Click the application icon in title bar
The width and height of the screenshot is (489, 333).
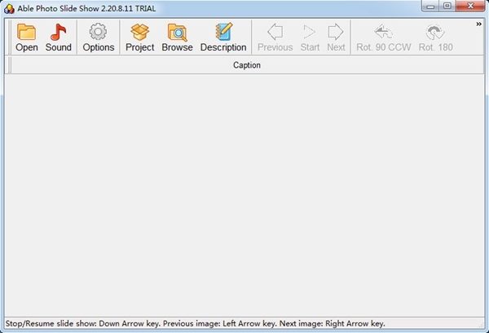[9, 8]
